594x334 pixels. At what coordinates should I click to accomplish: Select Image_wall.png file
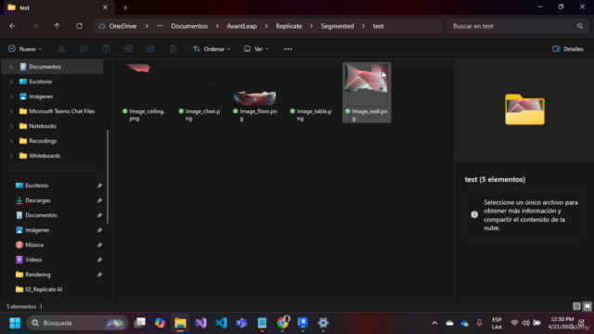pos(367,92)
